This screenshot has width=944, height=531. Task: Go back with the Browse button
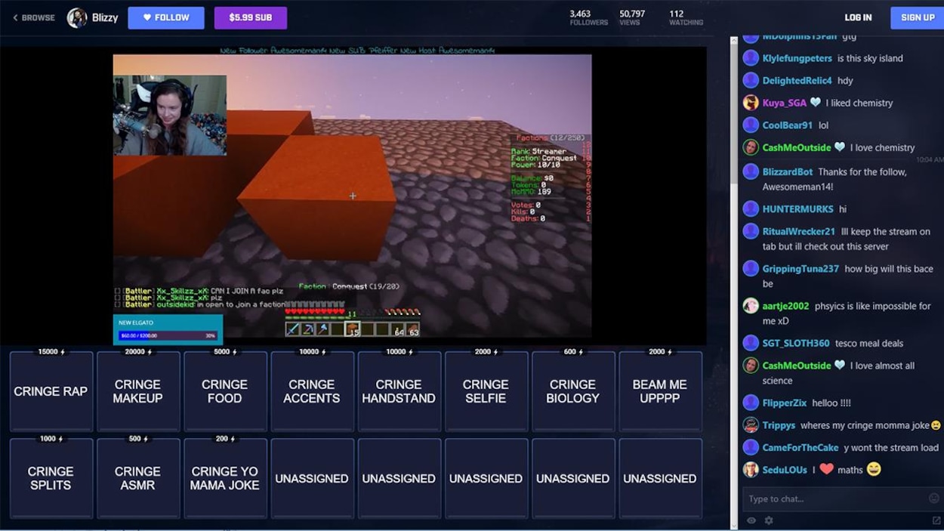[34, 18]
